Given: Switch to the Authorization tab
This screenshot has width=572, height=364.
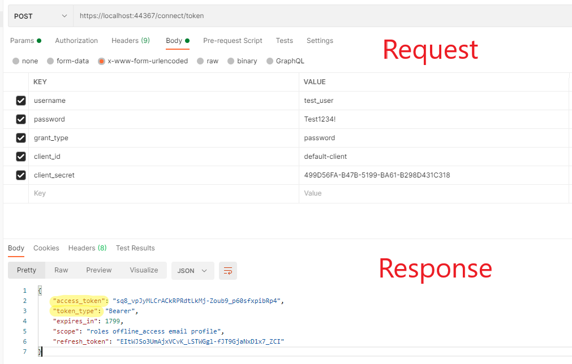Looking at the screenshot, I should click(x=76, y=41).
